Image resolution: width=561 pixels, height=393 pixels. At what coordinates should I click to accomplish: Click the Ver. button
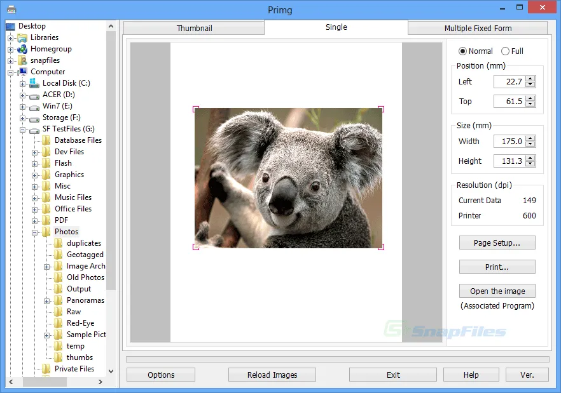(527, 375)
